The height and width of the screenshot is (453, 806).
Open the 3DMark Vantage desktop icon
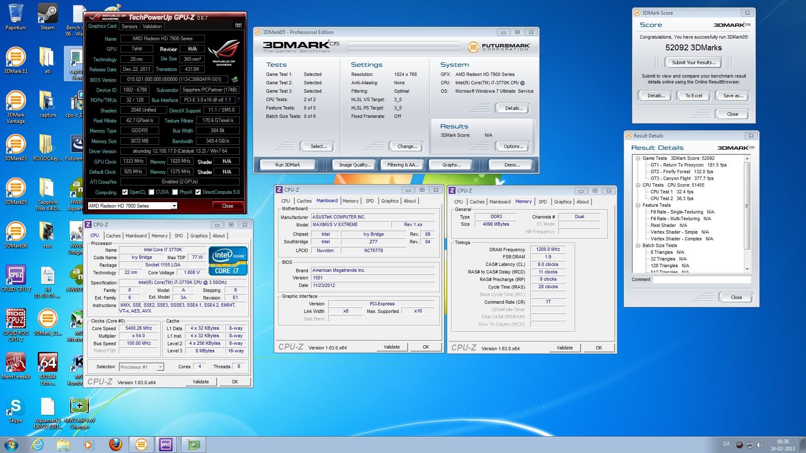click(16, 107)
